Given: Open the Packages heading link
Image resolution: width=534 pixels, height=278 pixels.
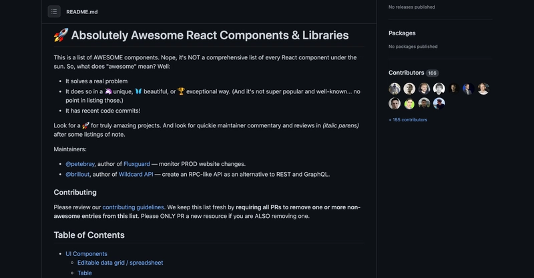Looking at the screenshot, I should [402, 33].
